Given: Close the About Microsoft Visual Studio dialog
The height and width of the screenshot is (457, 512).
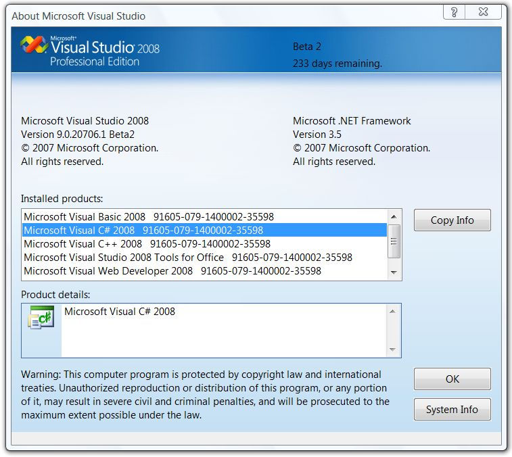Looking at the screenshot, I should (x=483, y=12).
